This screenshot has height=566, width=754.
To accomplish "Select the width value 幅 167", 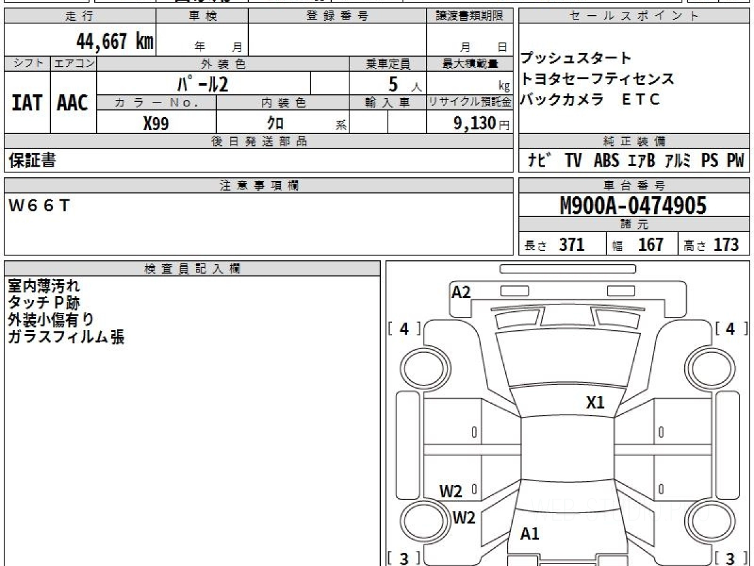I will coord(638,245).
